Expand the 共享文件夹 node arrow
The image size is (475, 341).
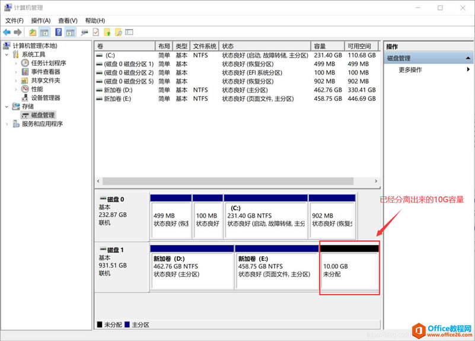tap(16, 81)
